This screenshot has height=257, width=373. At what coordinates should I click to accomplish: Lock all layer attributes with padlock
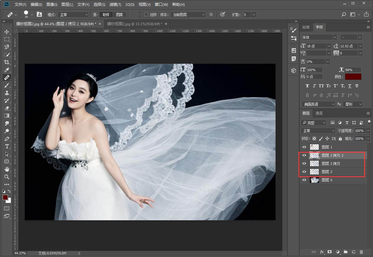coord(340,139)
